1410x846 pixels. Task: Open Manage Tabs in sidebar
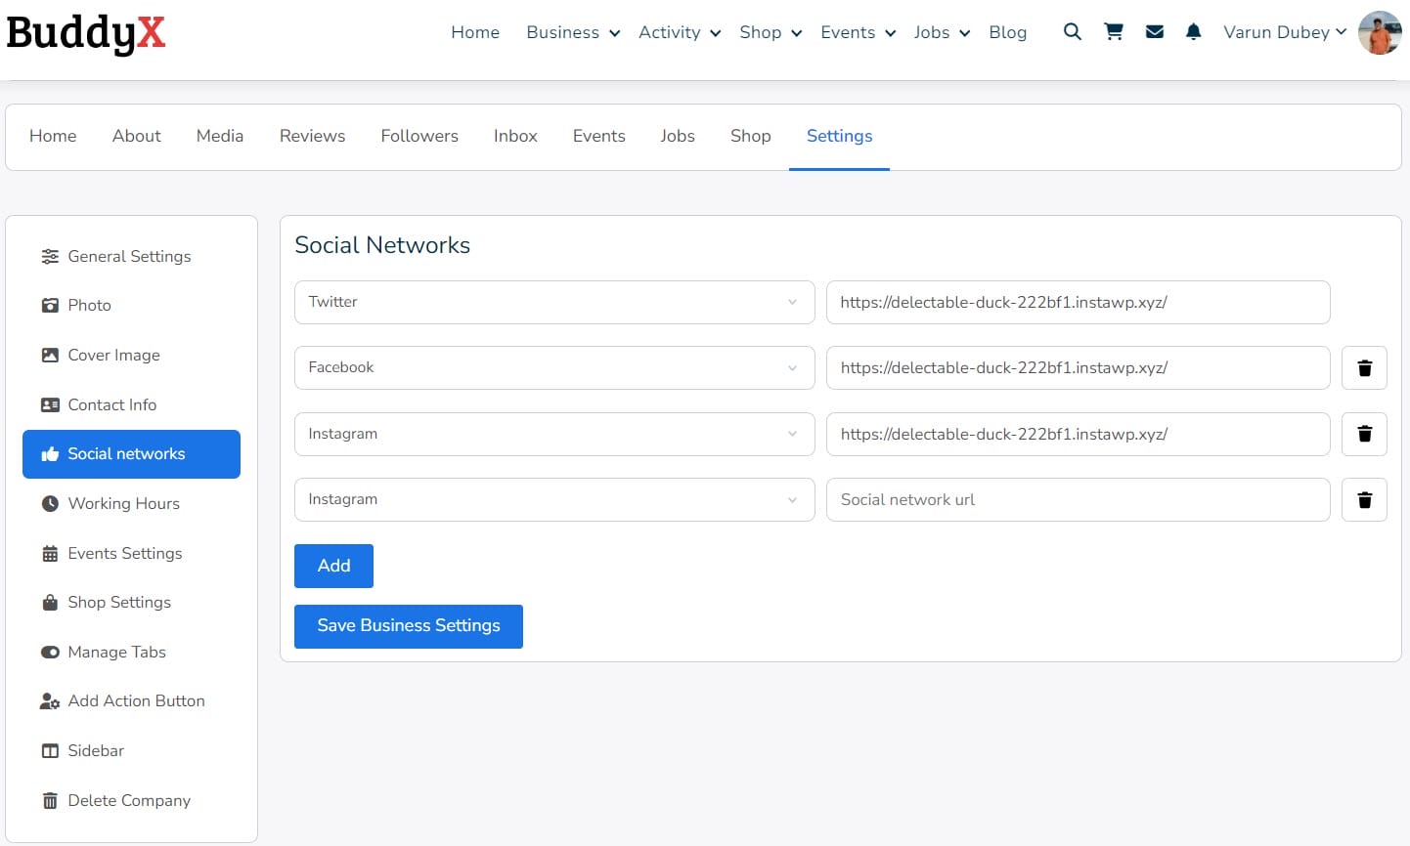[116, 653]
